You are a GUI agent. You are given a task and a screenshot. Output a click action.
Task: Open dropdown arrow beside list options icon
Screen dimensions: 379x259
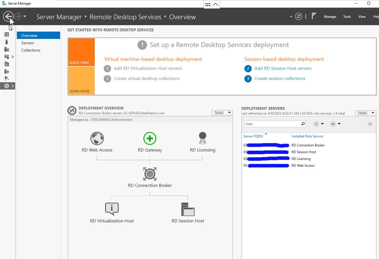pos(323,124)
